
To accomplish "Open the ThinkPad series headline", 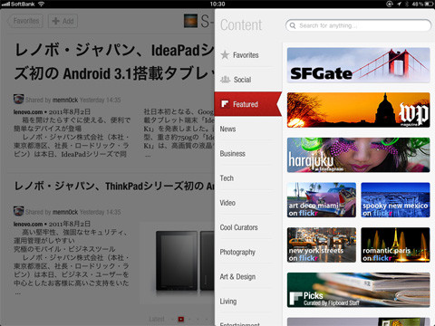I will 114,186.
